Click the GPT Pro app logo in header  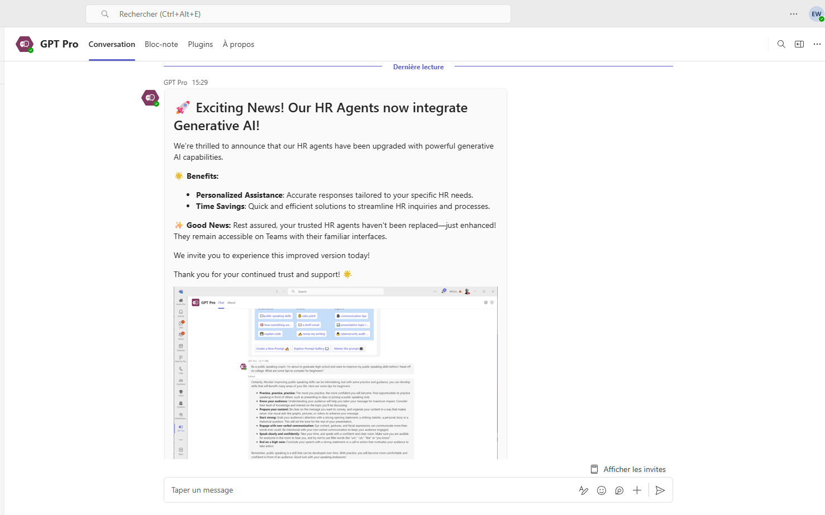[x=25, y=44]
